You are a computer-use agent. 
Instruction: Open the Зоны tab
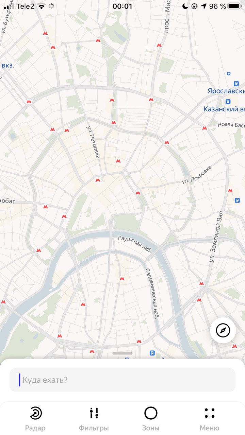[x=151, y=419]
